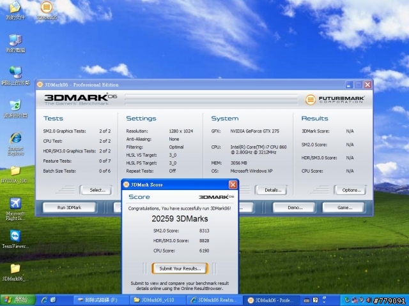This screenshot has width=409, height=306.
Task: Click the 3DMark06 logo in main window
Action: click(x=81, y=99)
